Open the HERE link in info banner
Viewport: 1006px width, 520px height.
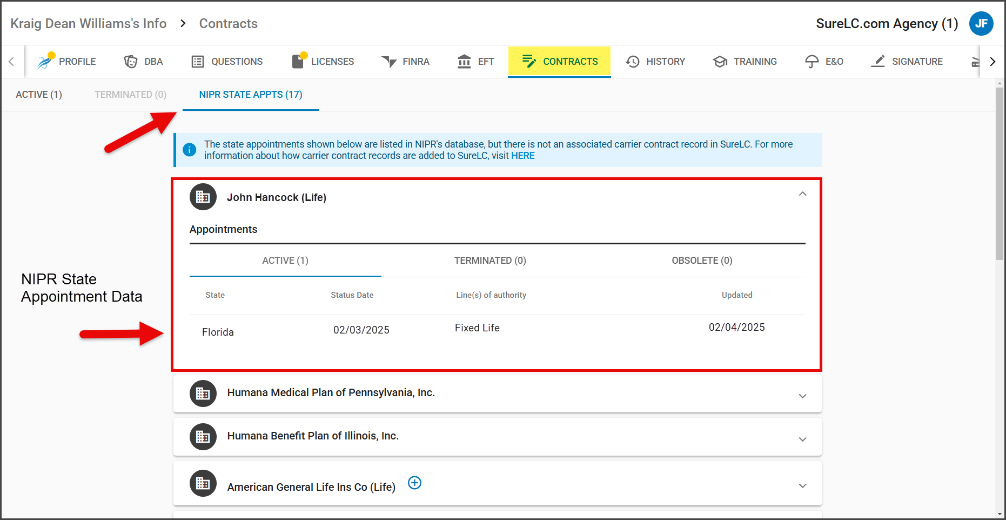click(x=523, y=156)
